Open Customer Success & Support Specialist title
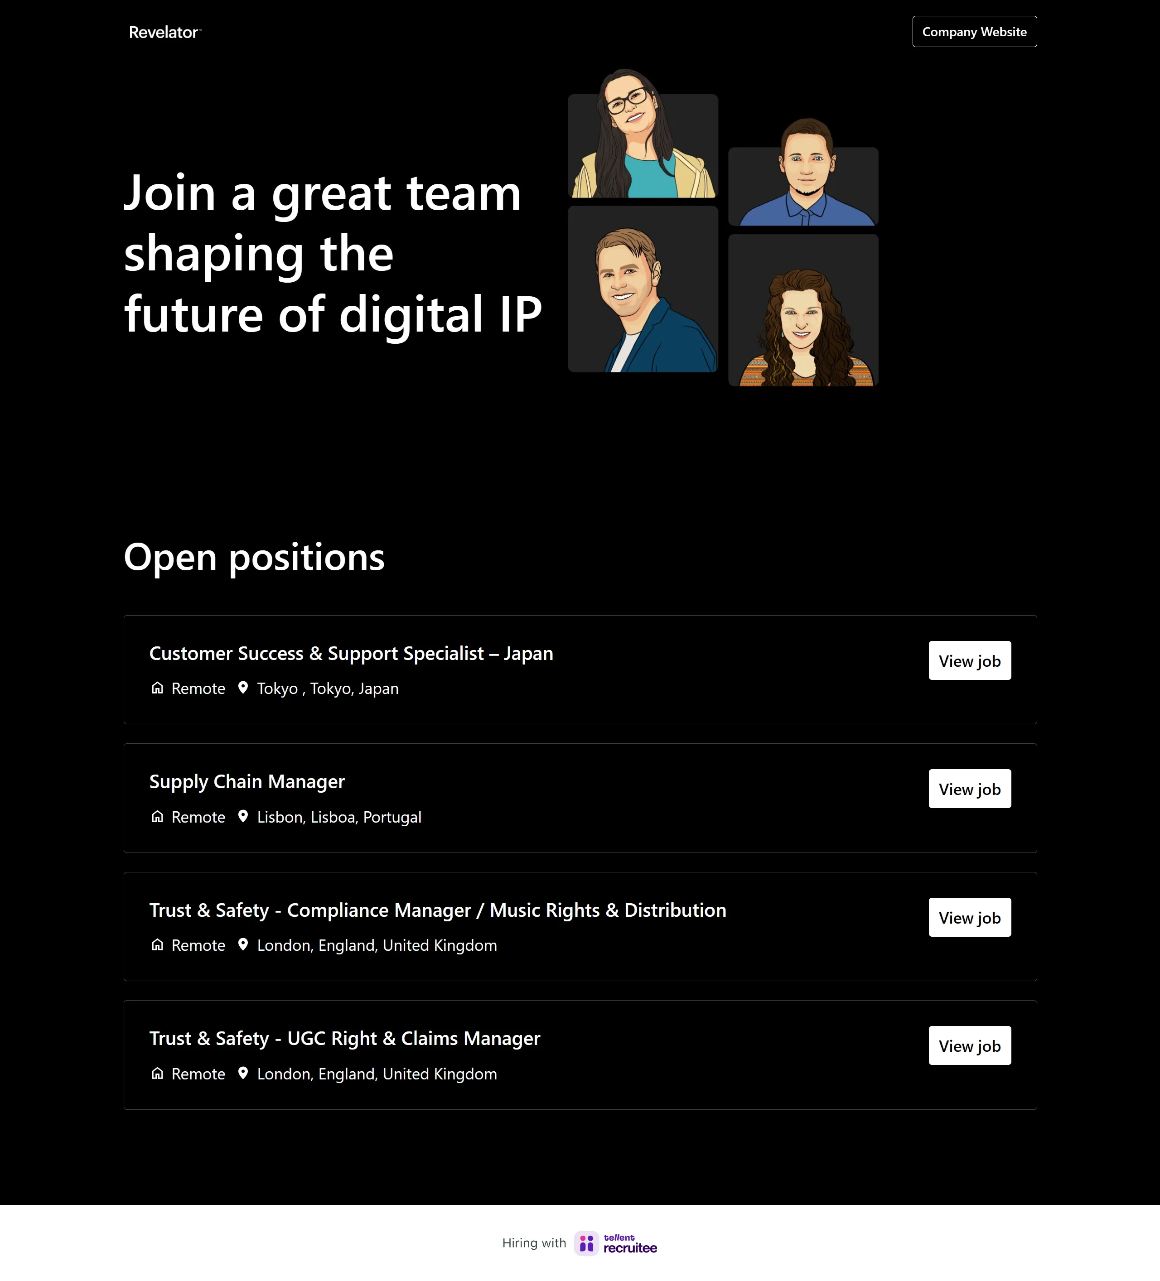Screen dimensions: 1160x1281 tap(351, 653)
